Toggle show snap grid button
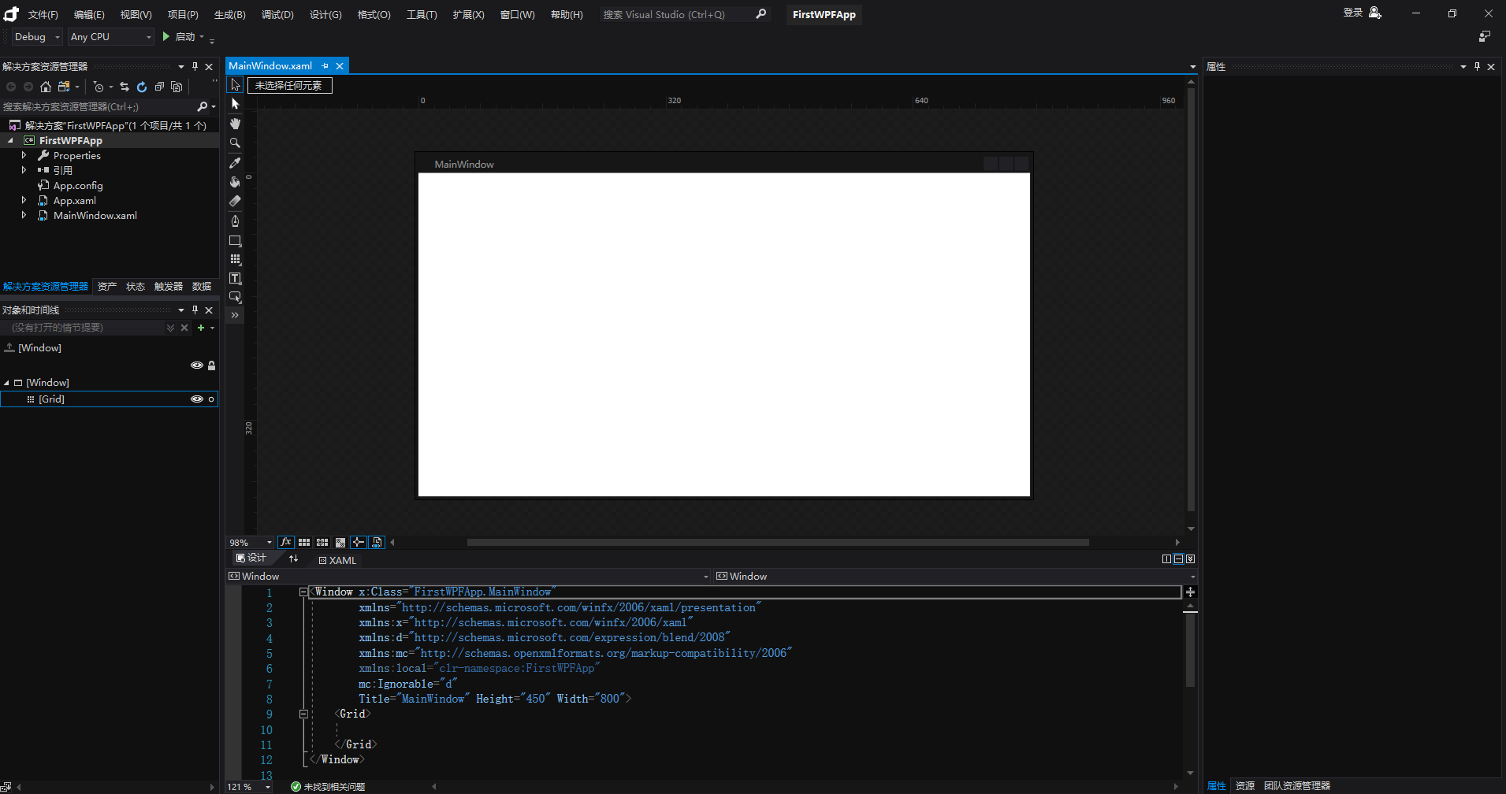The image size is (1506, 794). point(304,542)
